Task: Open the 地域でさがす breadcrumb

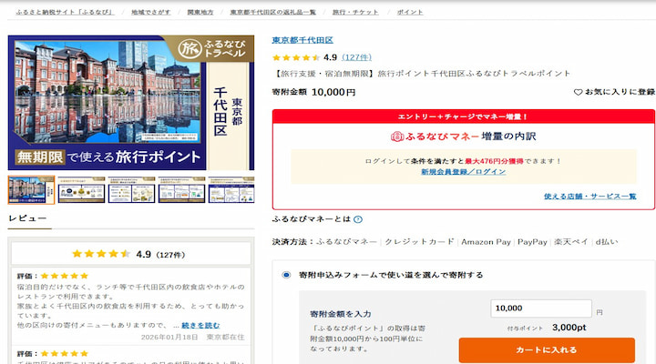Action: tap(151, 12)
